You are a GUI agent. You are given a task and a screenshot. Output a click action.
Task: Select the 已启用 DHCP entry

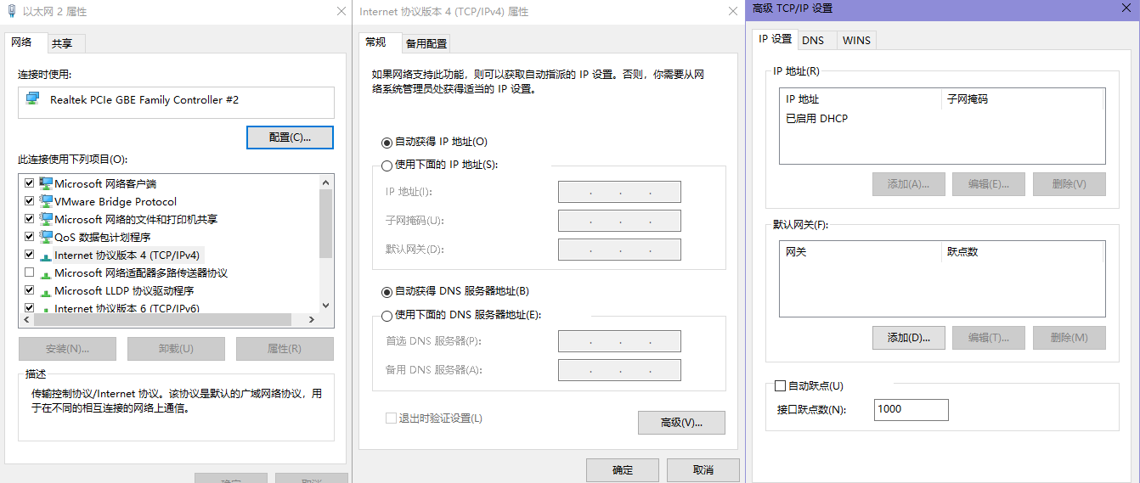click(816, 119)
